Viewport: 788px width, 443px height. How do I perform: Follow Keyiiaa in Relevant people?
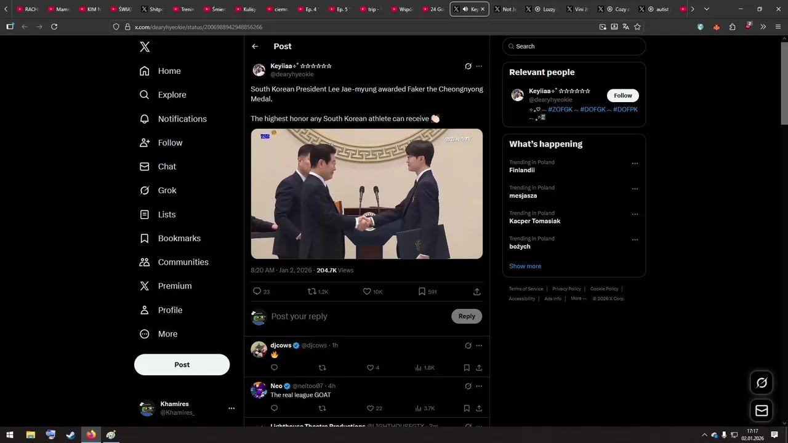coord(622,95)
